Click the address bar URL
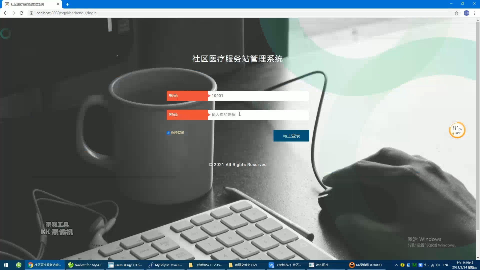The image size is (480, 270). click(66, 13)
